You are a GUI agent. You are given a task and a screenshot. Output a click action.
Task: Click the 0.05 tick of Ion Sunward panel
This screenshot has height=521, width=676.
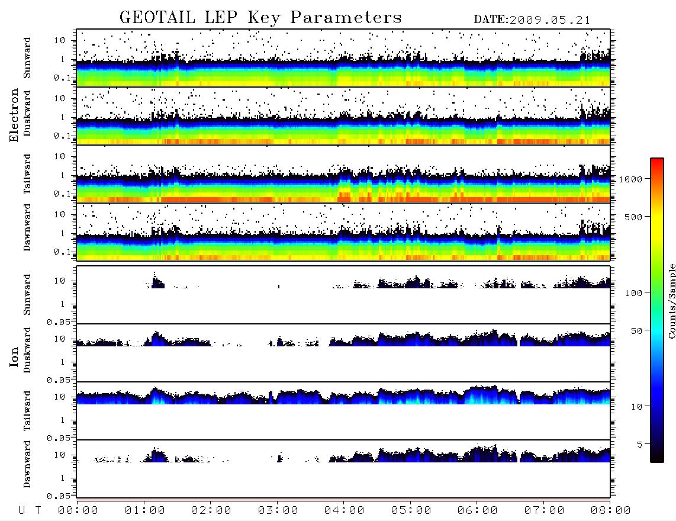pyautogui.click(x=58, y=322)
